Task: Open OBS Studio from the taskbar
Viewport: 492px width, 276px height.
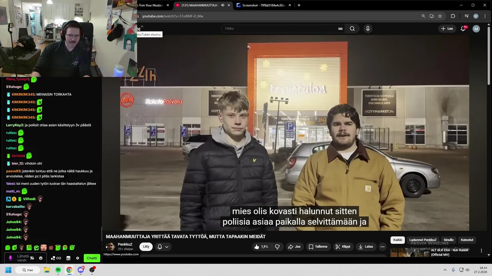Action: 92,270
